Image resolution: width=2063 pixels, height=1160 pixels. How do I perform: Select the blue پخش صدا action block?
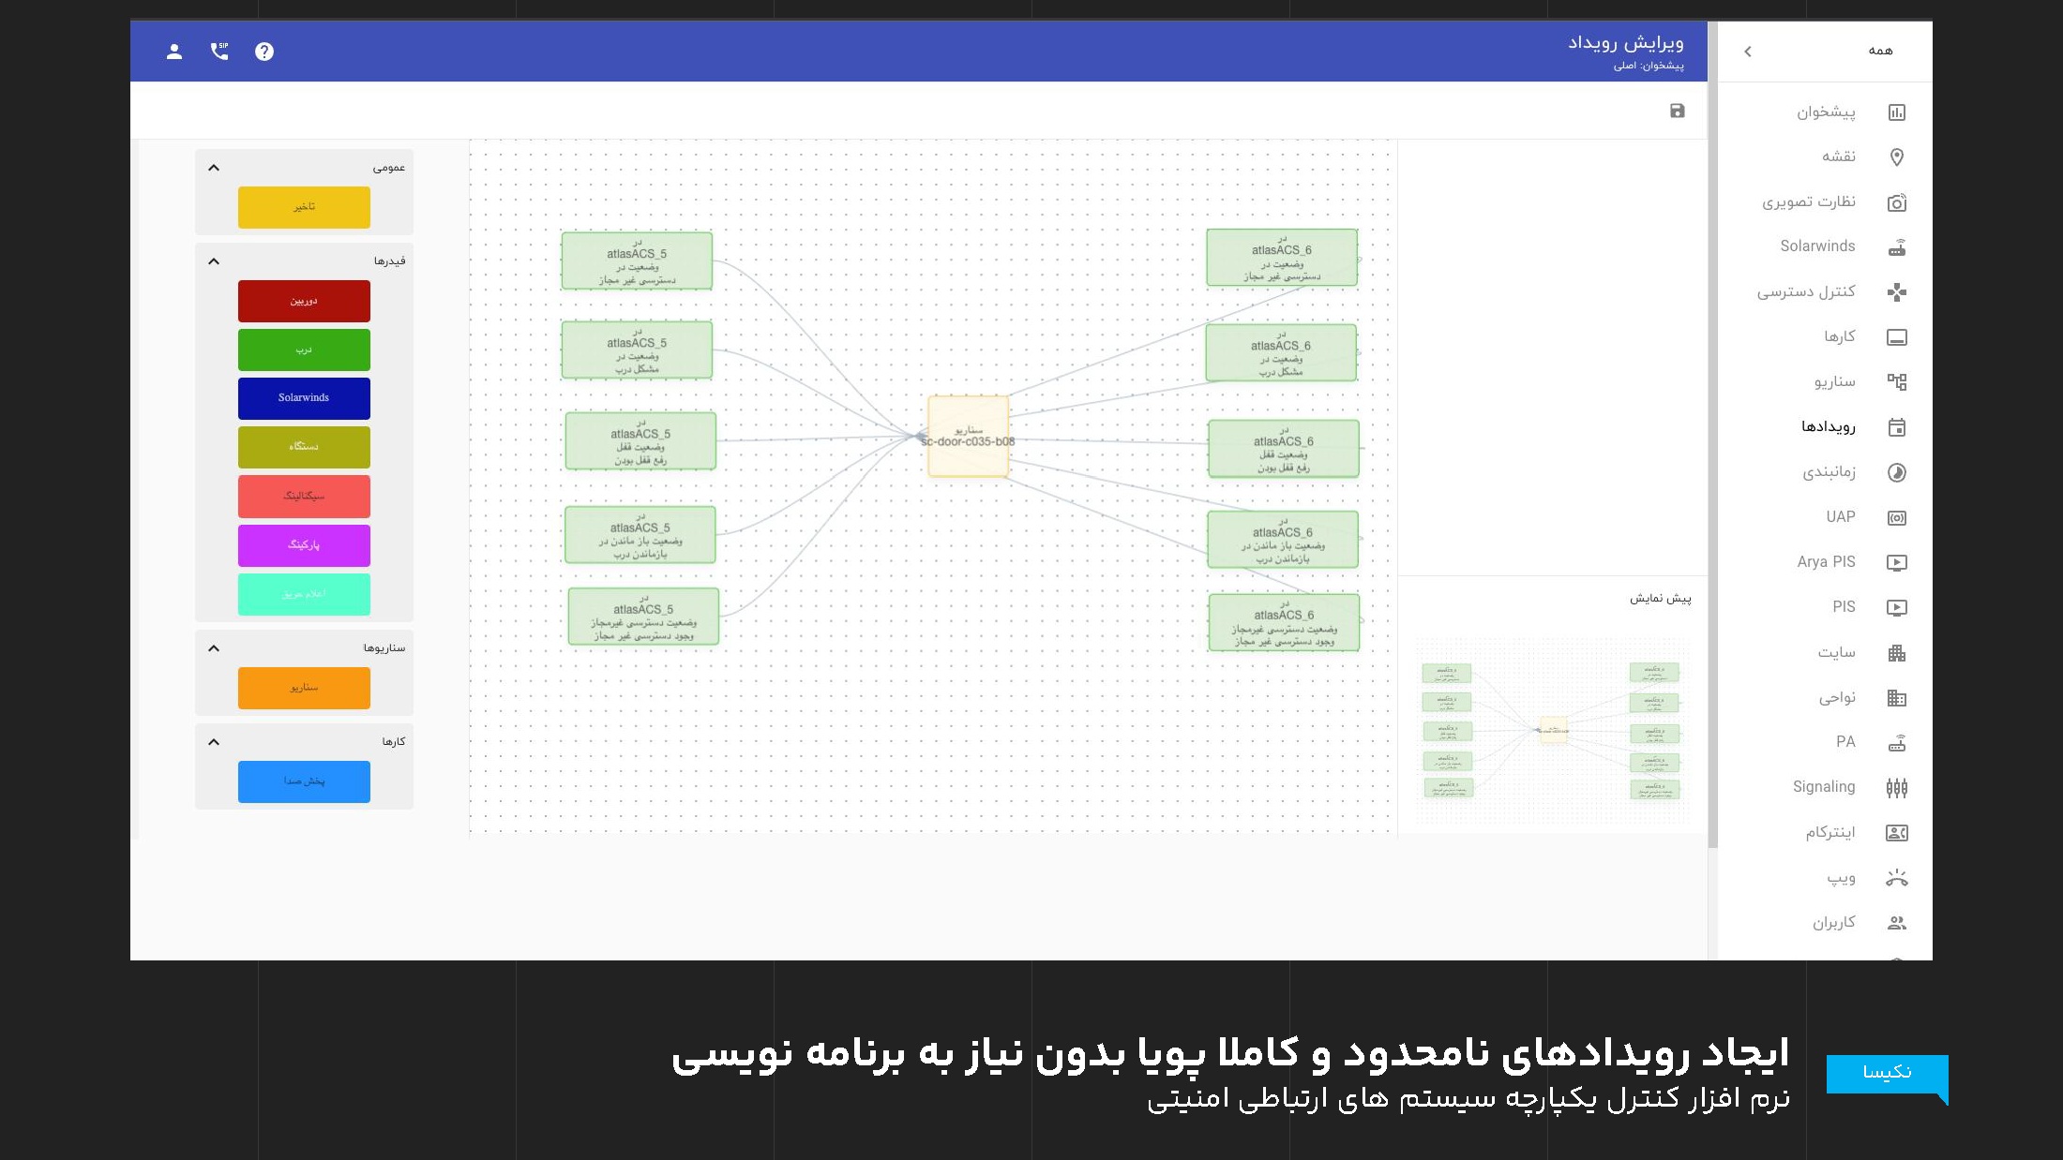pos(304,781)
